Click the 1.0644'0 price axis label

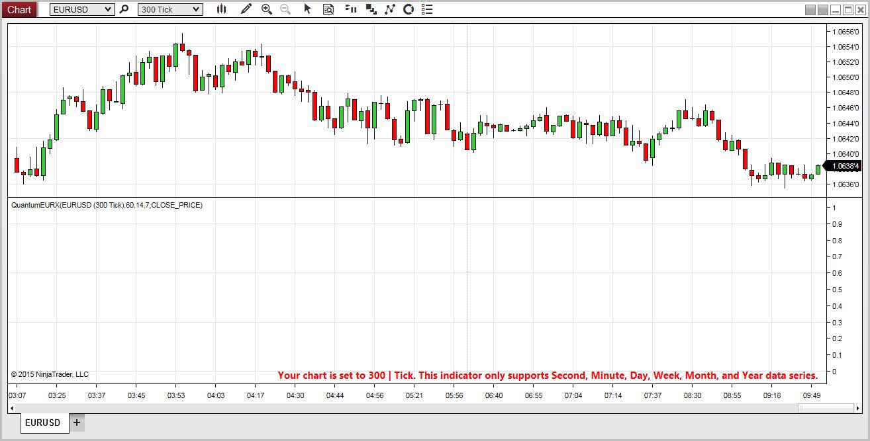(x=845, y=124)
